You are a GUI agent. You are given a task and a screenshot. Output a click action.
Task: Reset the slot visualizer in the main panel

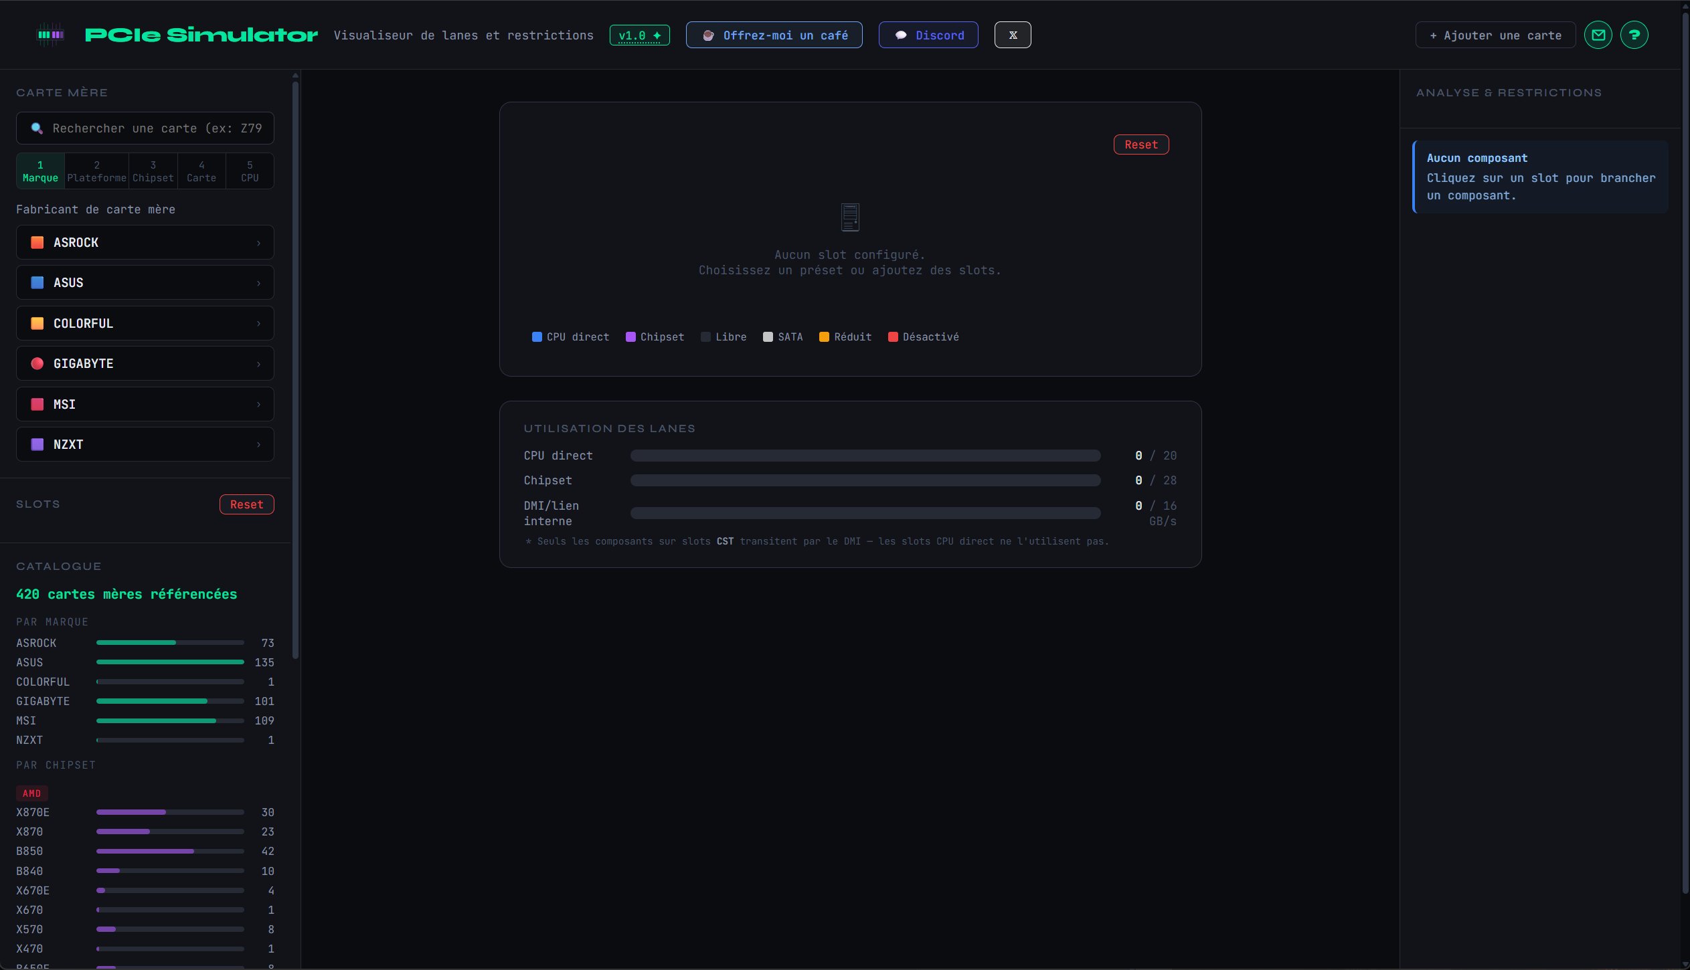(1141, 144)
